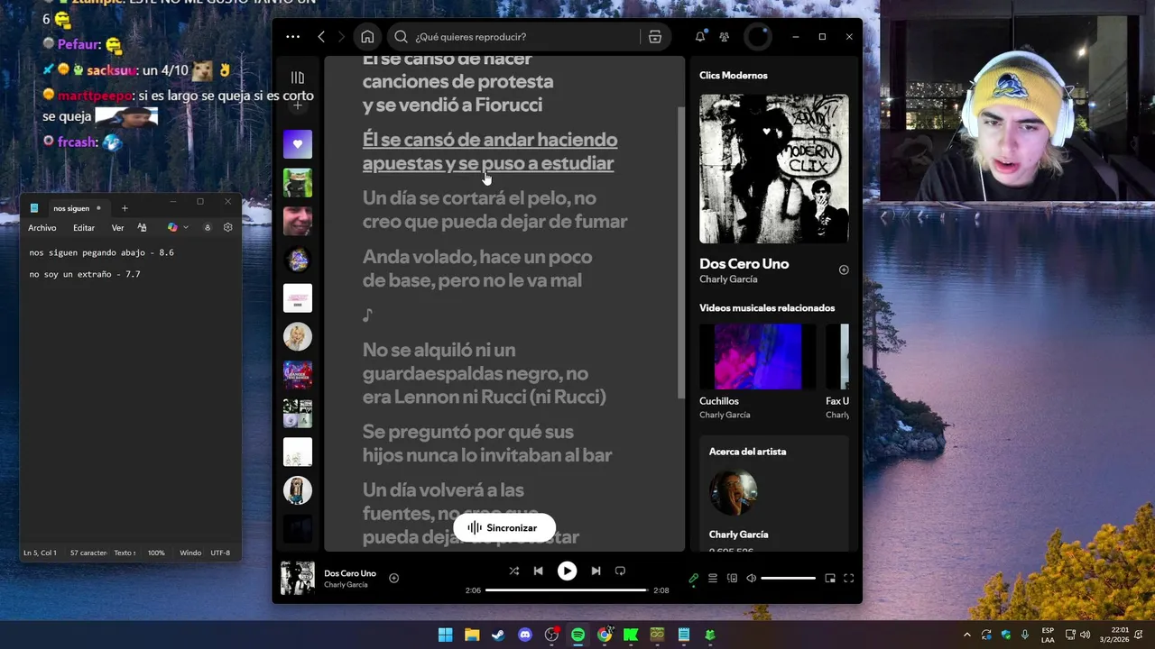1155x649 pixels.
Task: Open the Cuchillos music video thumbnail
Action: pos(758,357)
